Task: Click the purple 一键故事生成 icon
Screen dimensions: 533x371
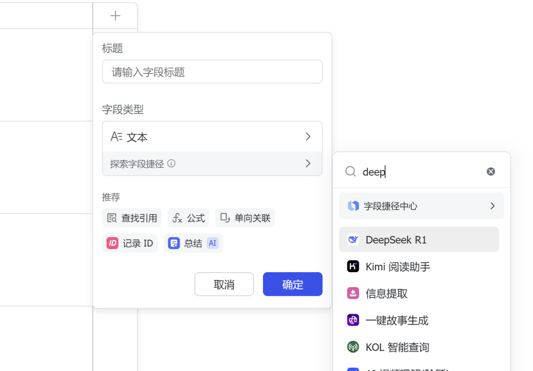Action: coord(353,320)
